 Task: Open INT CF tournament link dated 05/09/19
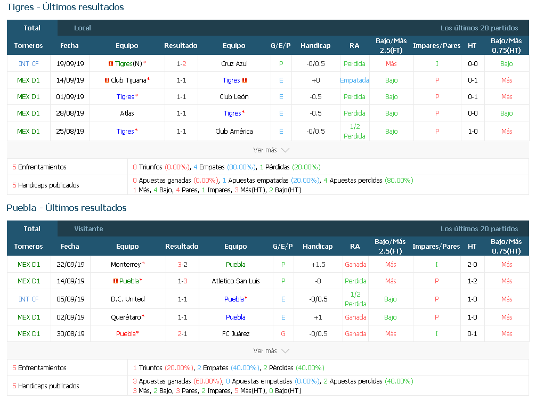point(29,299)
